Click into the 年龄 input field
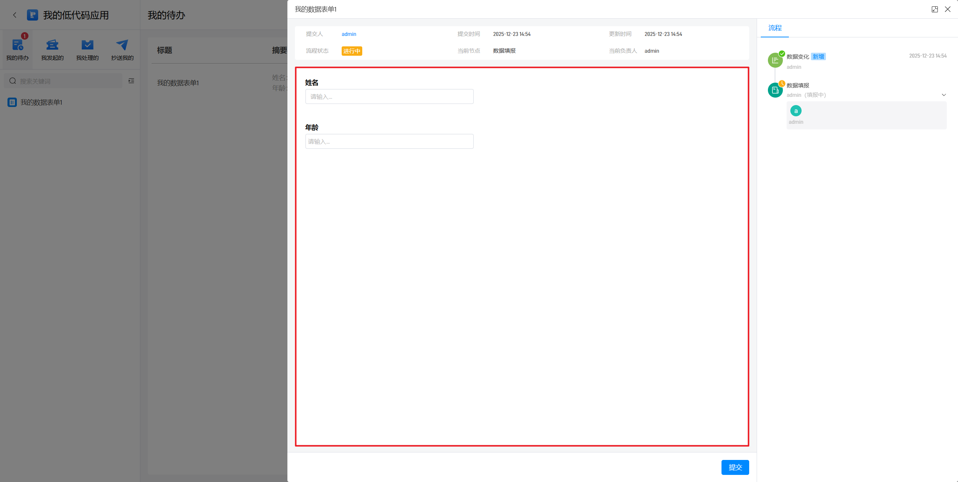The height and width of the screenshot is (482, 958). 389,142
